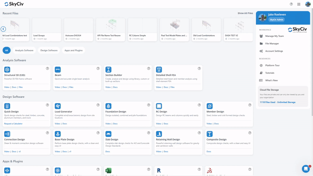Click the page vertical scrollbar

tap(312, 62)
